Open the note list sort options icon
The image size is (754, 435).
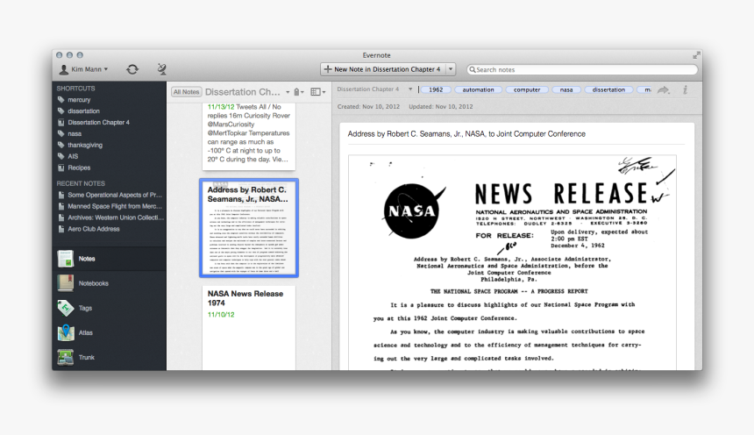tap(299, 92)
